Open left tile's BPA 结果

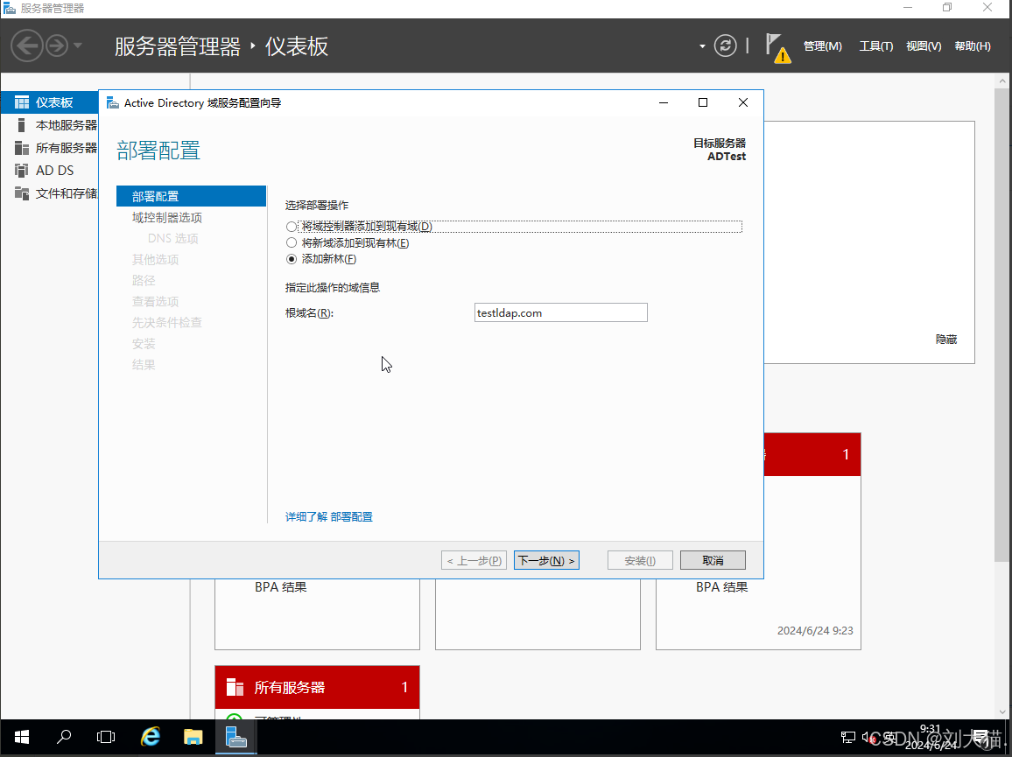click(281, 586)
